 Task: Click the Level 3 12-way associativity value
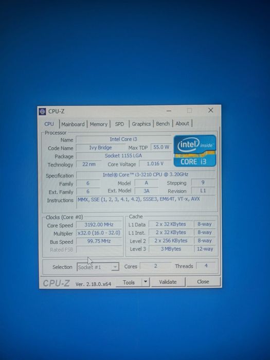205,248
